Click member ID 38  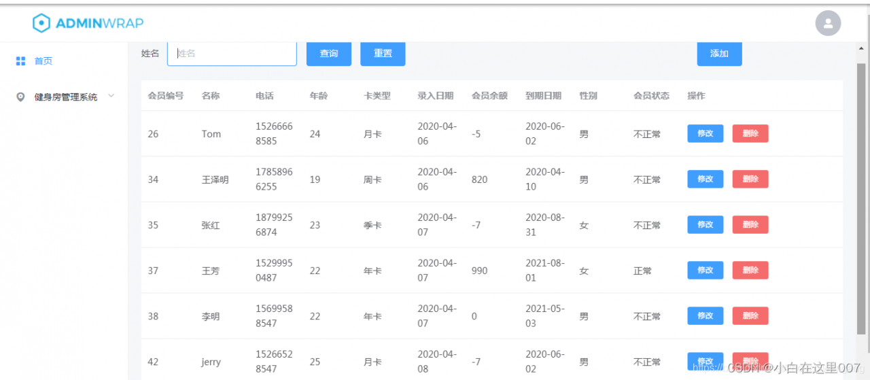click(x=153, y=316)
